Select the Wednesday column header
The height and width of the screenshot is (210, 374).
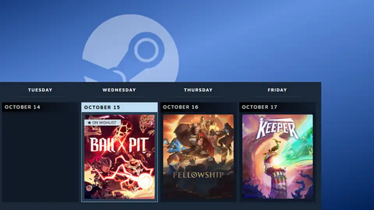click(119, 90)
